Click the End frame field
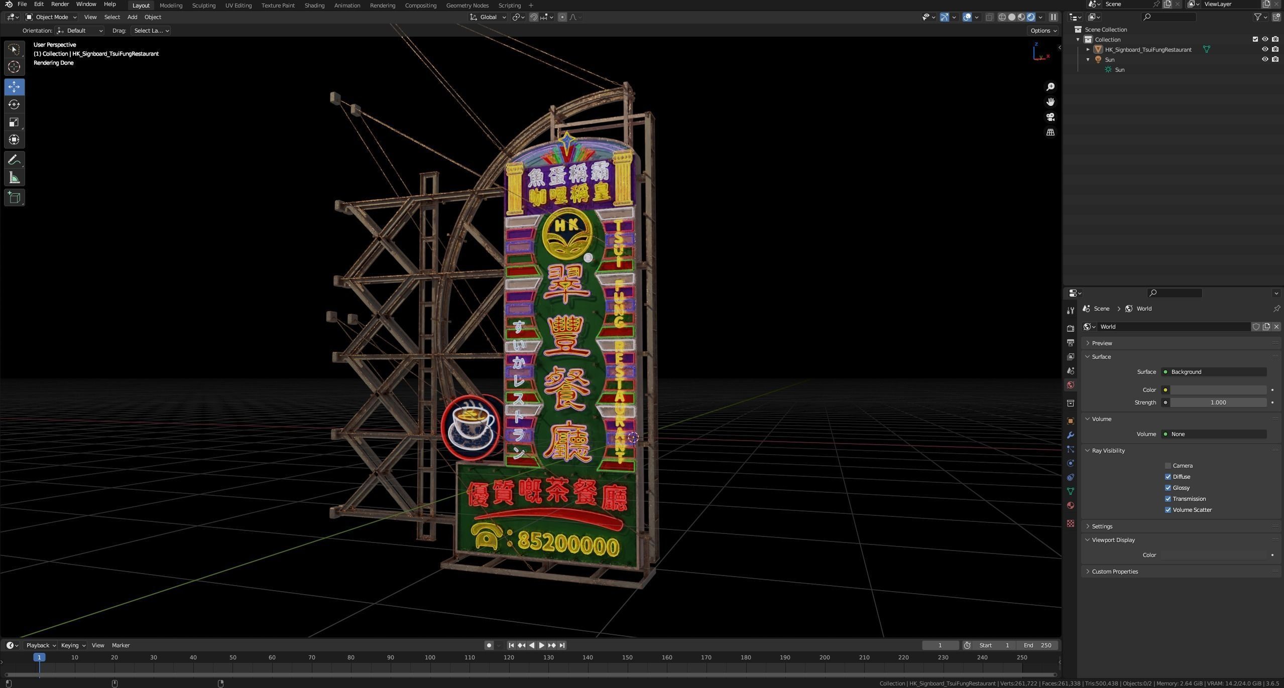Screen dimensions: 1284x688 pos(1037,645)
